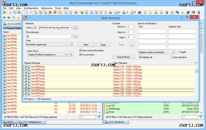Click the folder size 'kb' icon
This screenshot has height=130, width=206.
[82, 12]
